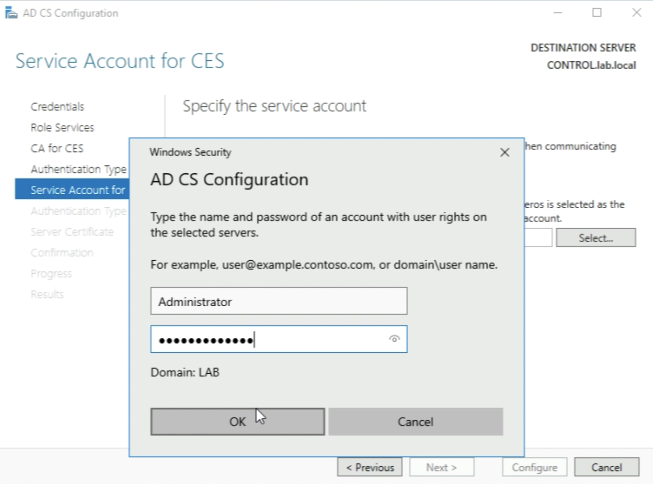Close the Windows Security dialog
Screen dimensions: 653x484
coord(504,153)
